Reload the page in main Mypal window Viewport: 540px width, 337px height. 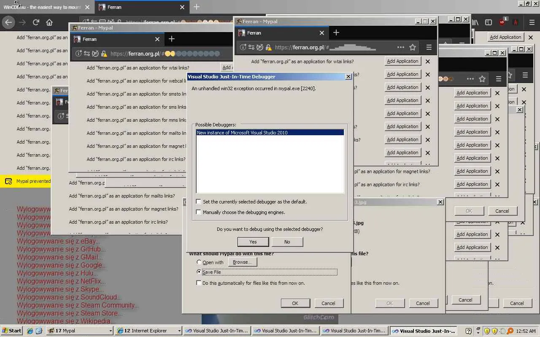coord(36,22)
